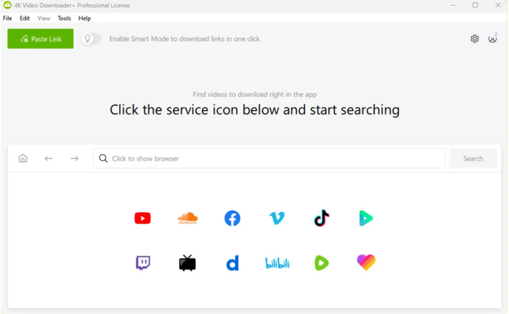Open the TikTok service icon

(322, 218)
